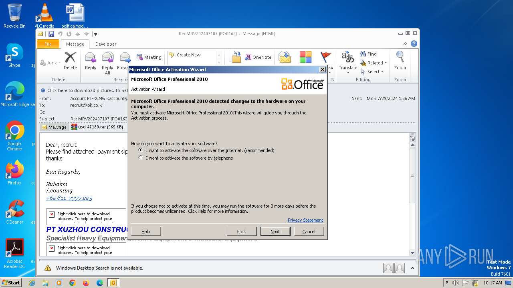Open Microsoft Edge desktop shortcut
This screenshot has height=288, width=513.
point(14,94)
